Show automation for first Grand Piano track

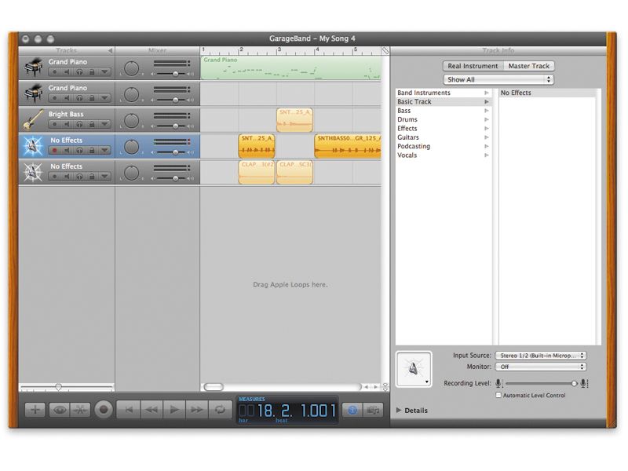pyautogui.click(x=104, y=72)
